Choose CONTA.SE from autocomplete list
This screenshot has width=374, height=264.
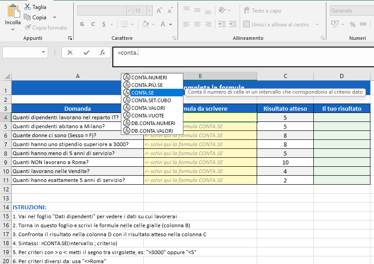click(152, 93)
